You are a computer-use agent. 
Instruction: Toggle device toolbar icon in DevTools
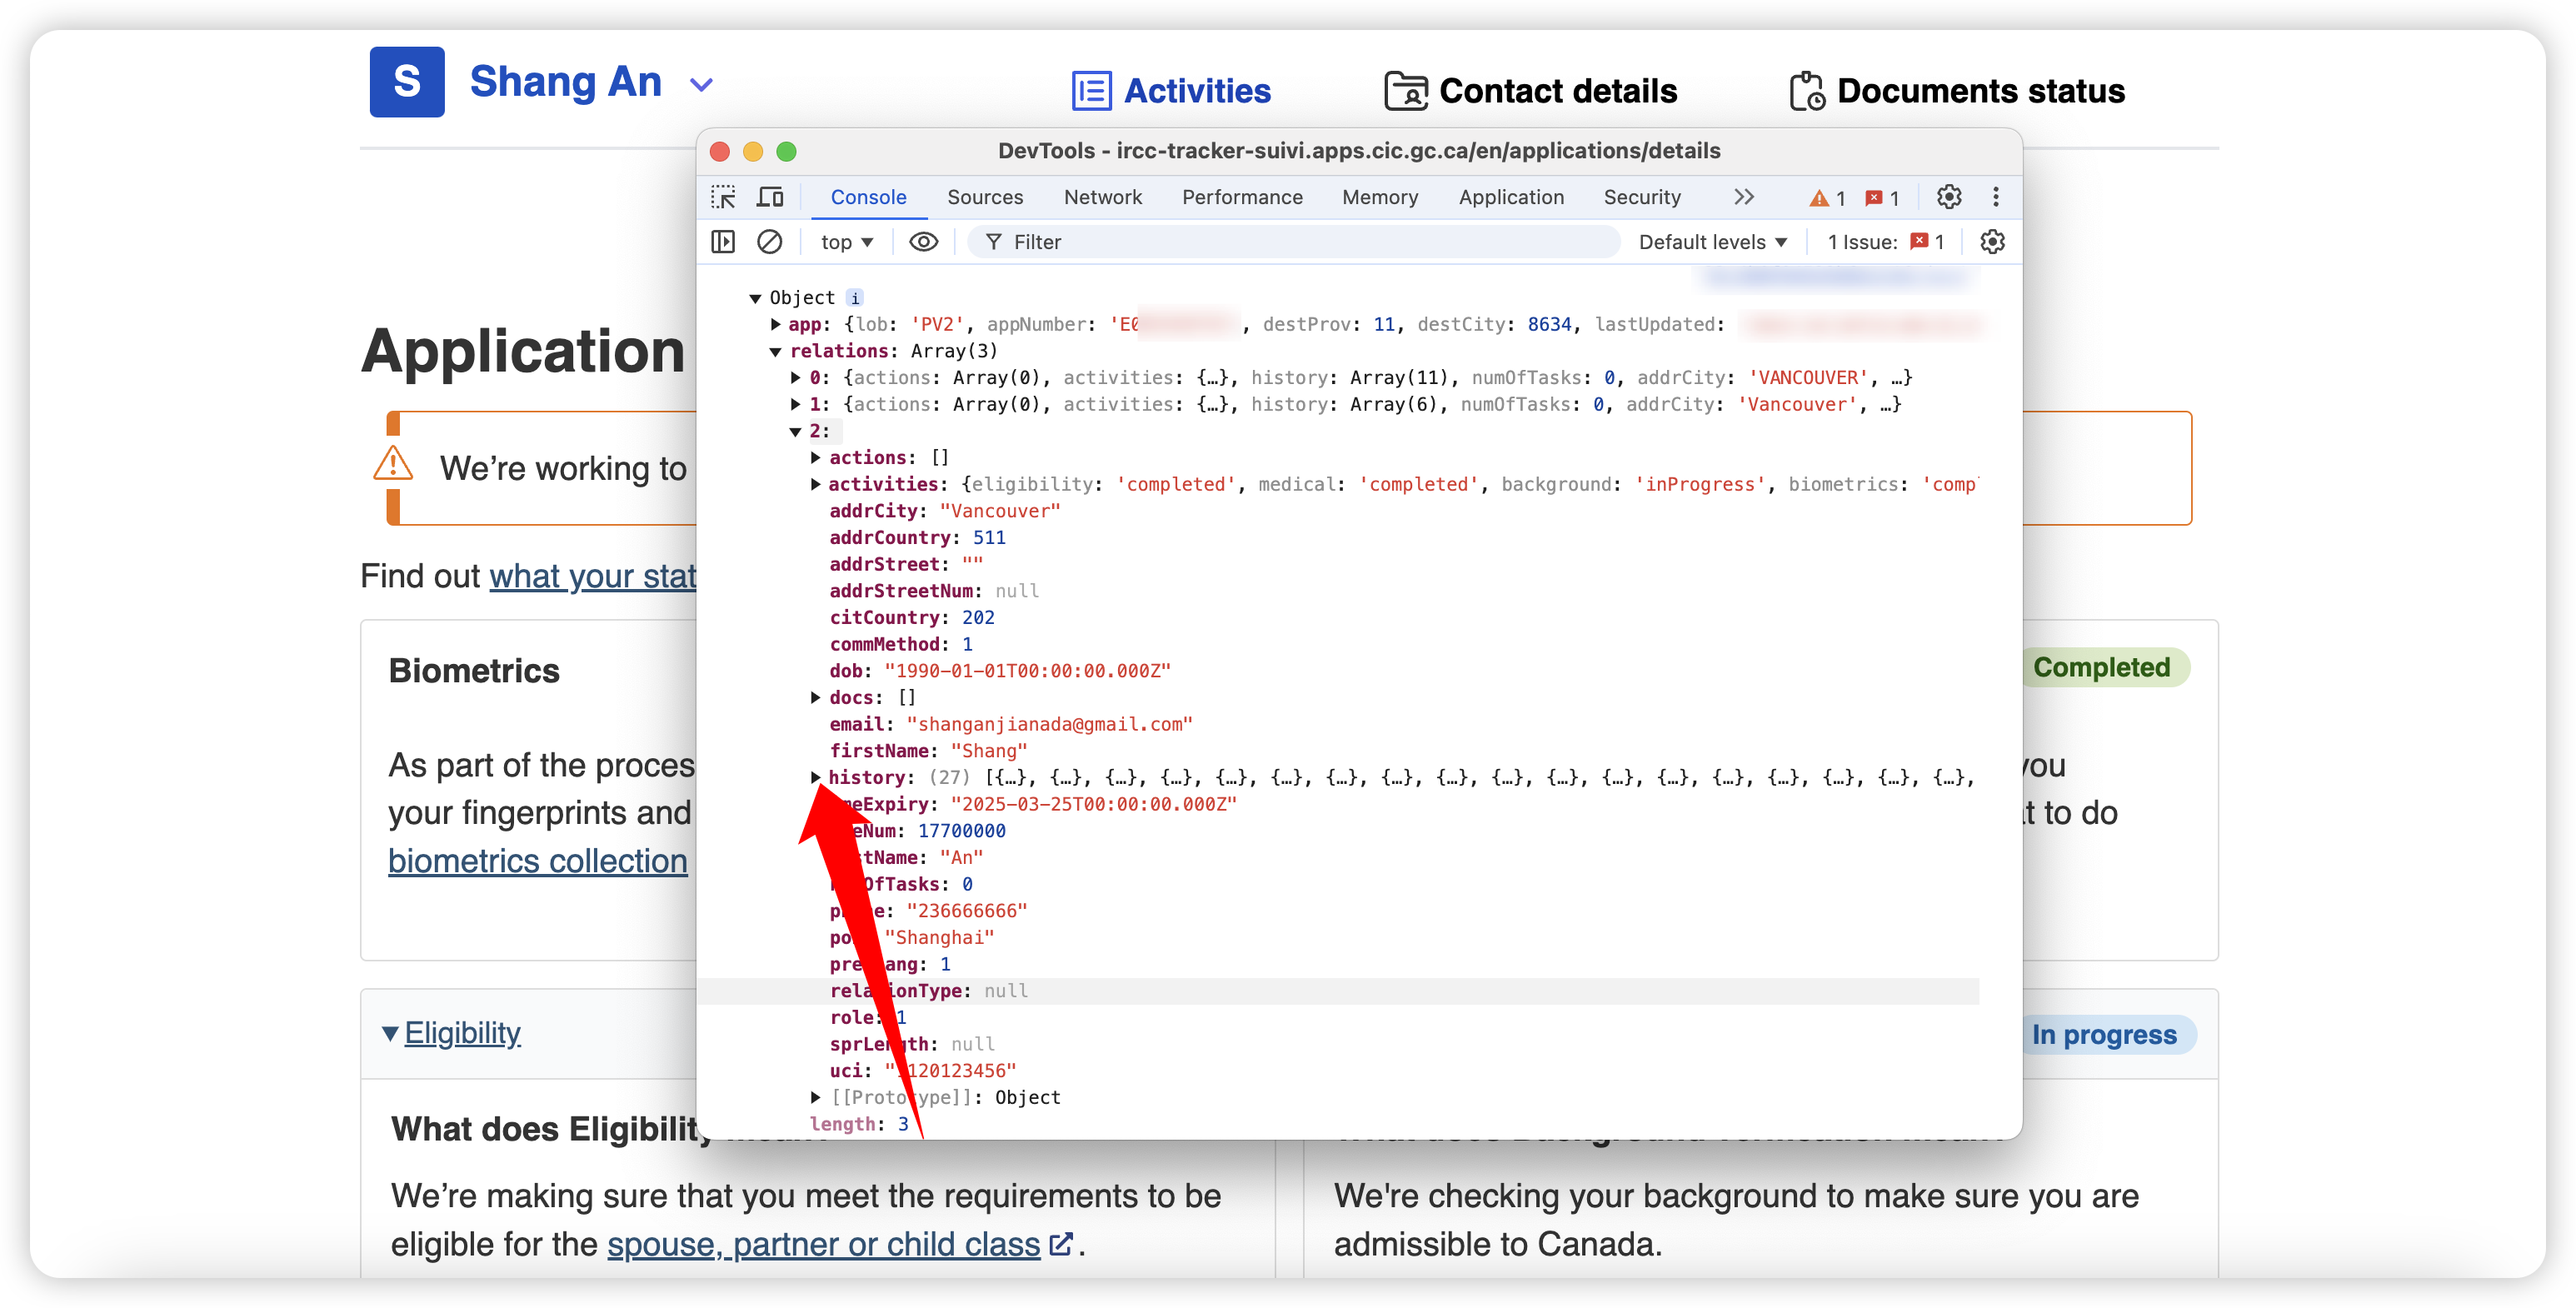[x=770, y=197]
